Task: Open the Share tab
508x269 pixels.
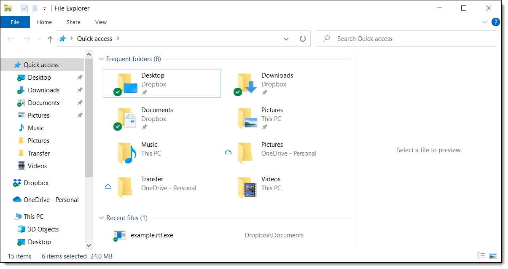Action: (73, 22)
